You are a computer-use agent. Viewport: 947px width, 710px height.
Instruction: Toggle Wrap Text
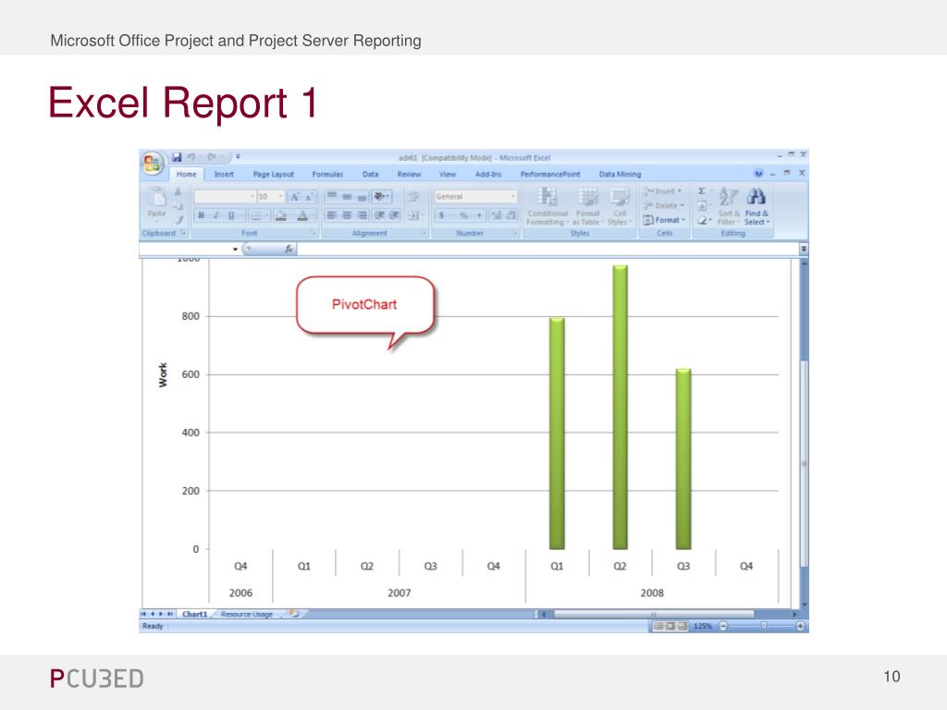(413, 197)
